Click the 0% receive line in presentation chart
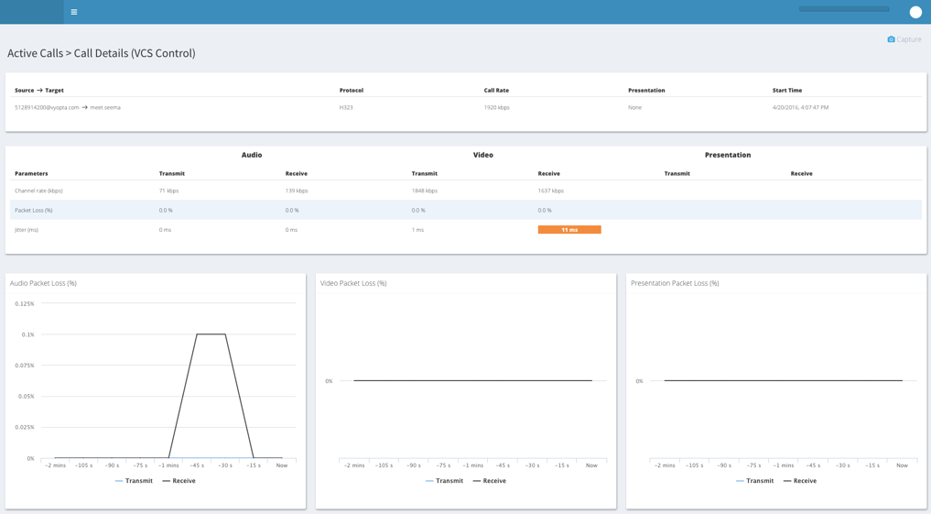 pos(783,380)
